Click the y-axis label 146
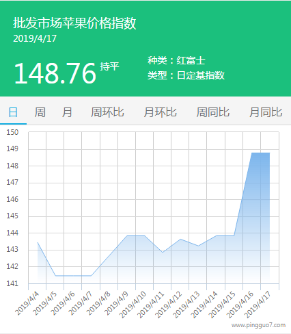 pos(12,199)
